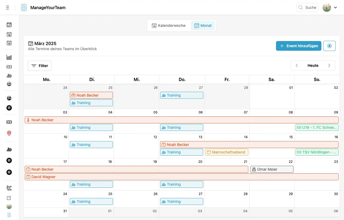Click the red club crest icon in the sidebar
Screen dimensions: 344x220
click(x=9, y=133)
